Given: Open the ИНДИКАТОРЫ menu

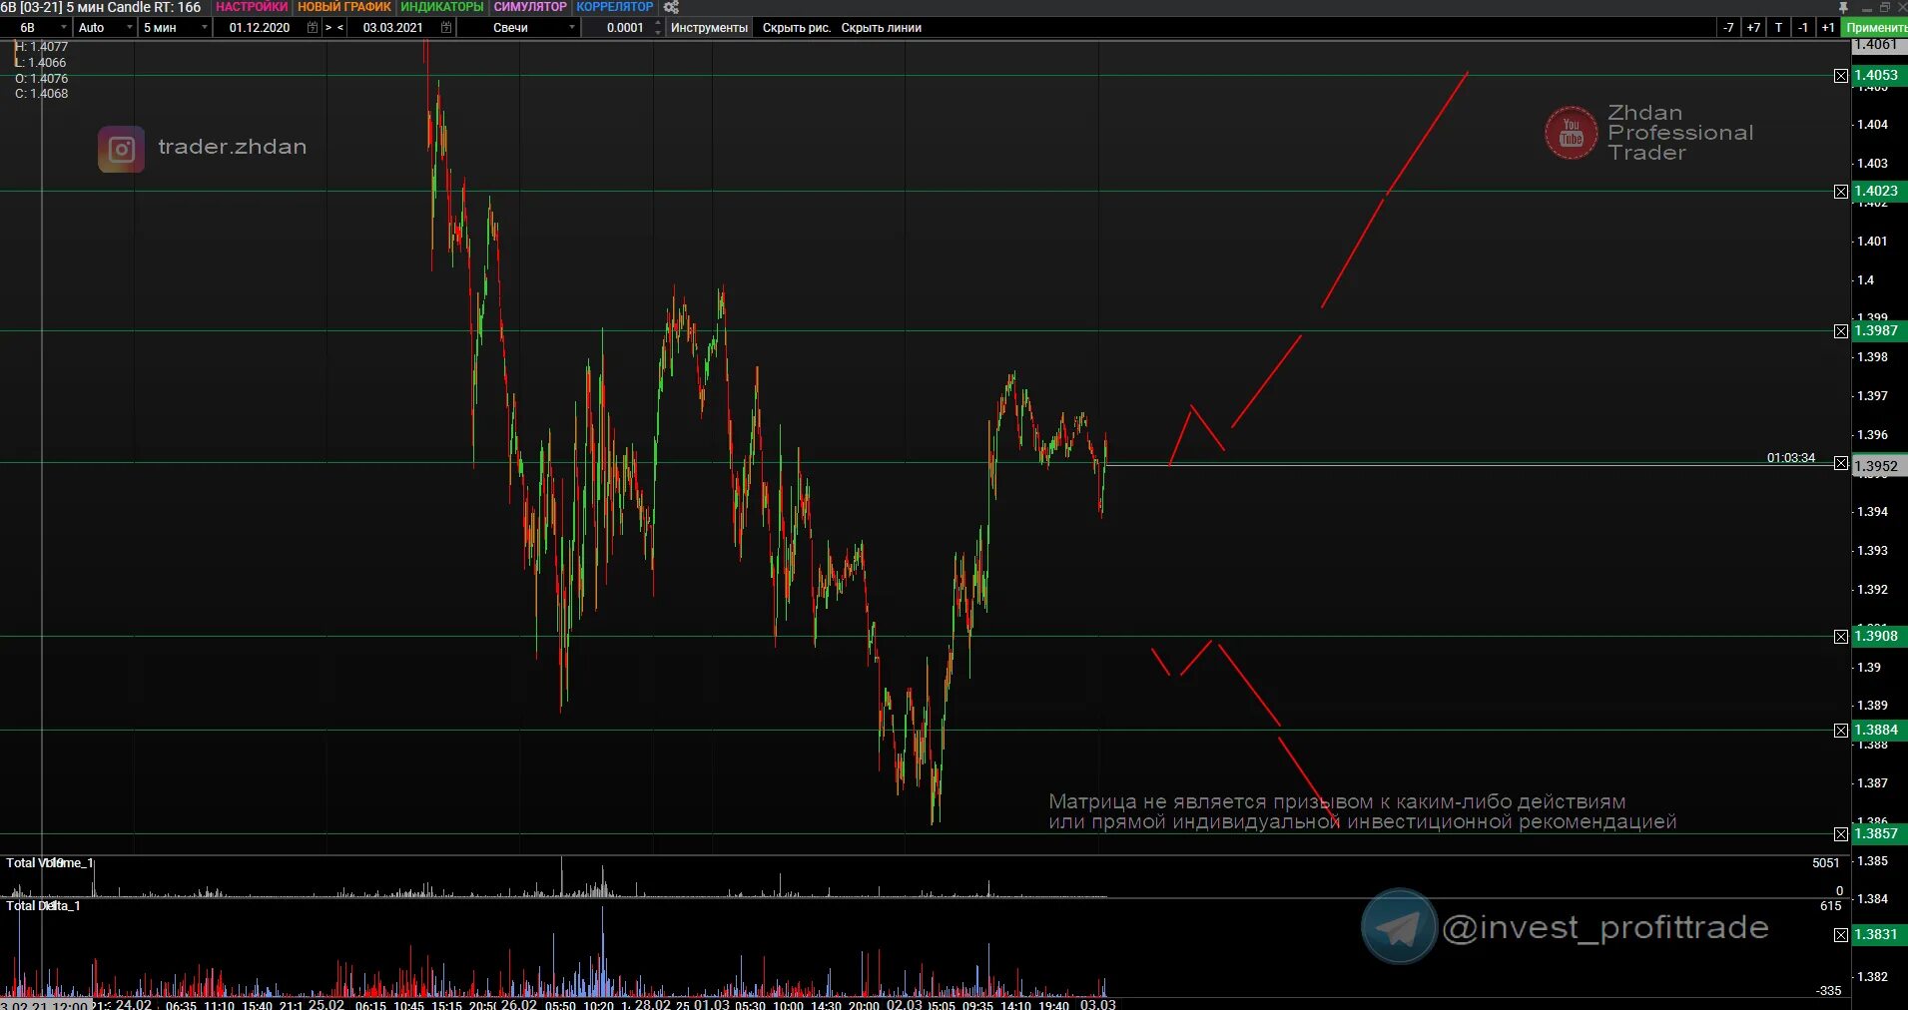Looking at the screenshot, I should pos(442,7).
